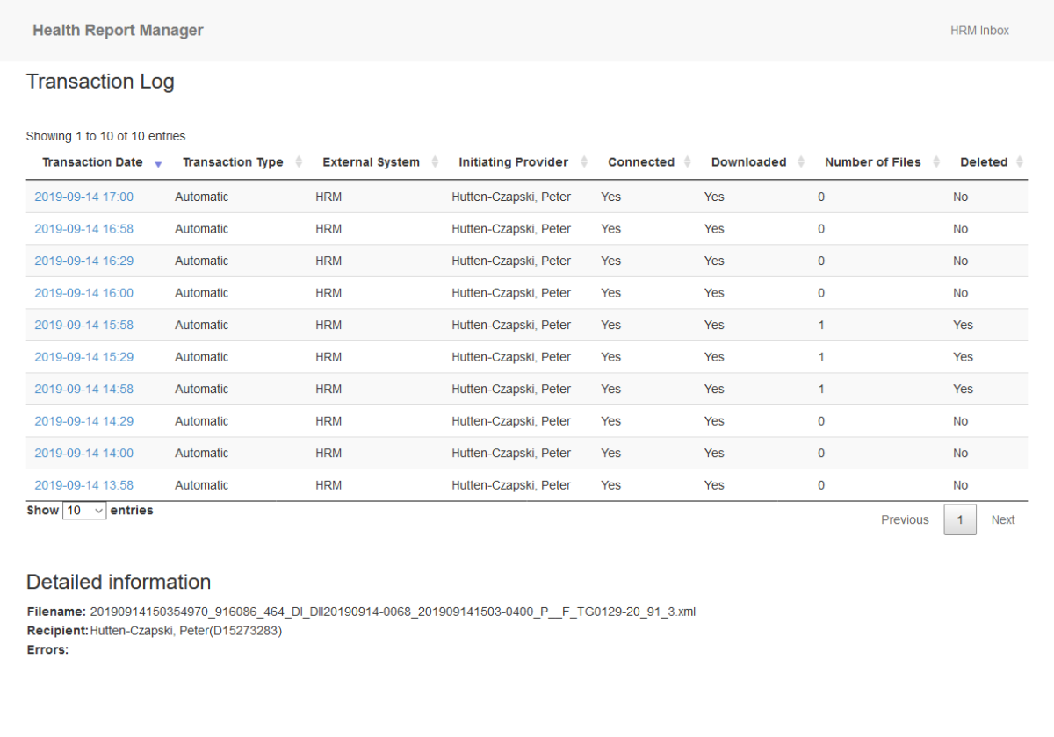Select page 1 pagination button
The width and height of the screenshot is (1054, 737).
(x=960, y=519)
